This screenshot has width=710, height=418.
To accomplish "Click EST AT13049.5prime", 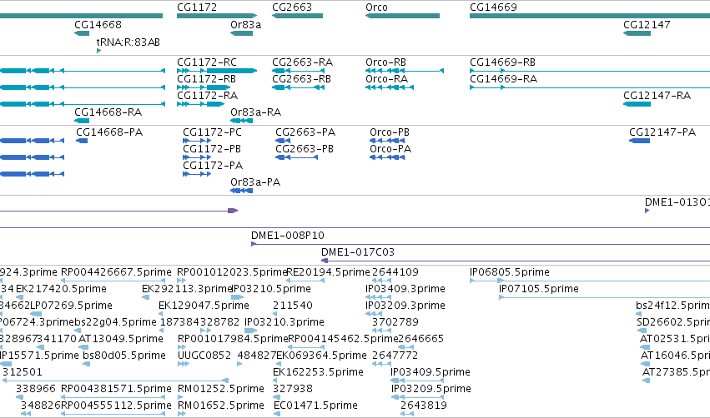I will [x=121, y=340].
